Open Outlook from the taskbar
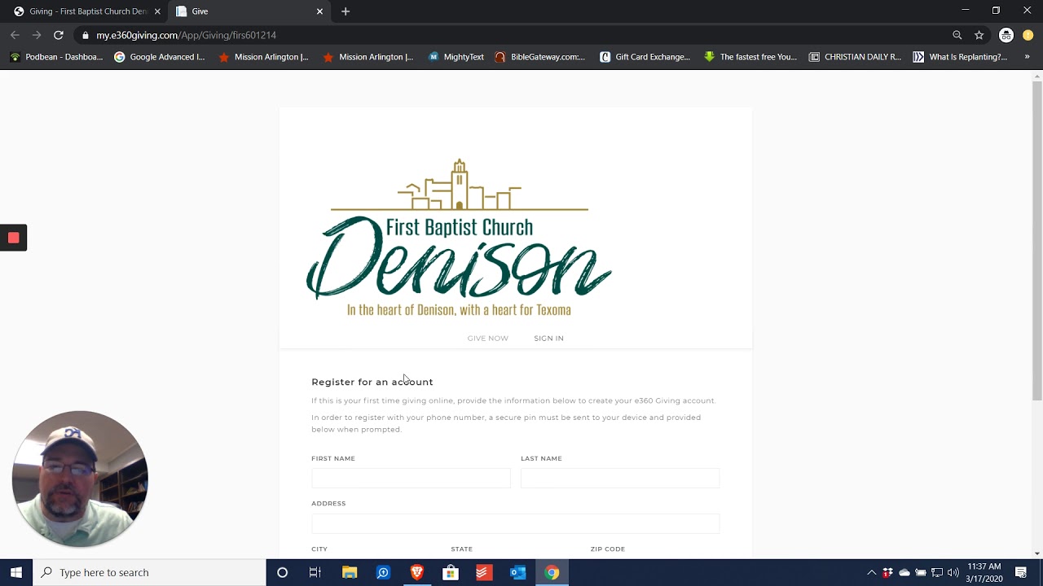1043x586 pixels. pyautogui.click(x=517, y=572)
